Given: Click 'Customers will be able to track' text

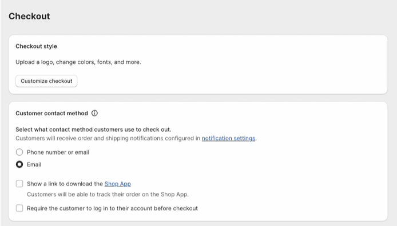Looking at the screenshot, I should pos(108,195).
